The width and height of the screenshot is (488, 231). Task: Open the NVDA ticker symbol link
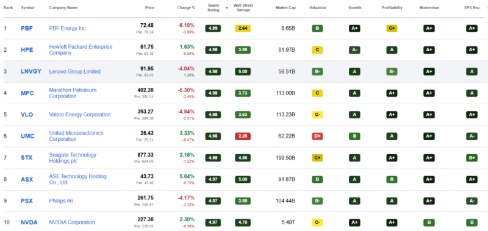[29, 222]
